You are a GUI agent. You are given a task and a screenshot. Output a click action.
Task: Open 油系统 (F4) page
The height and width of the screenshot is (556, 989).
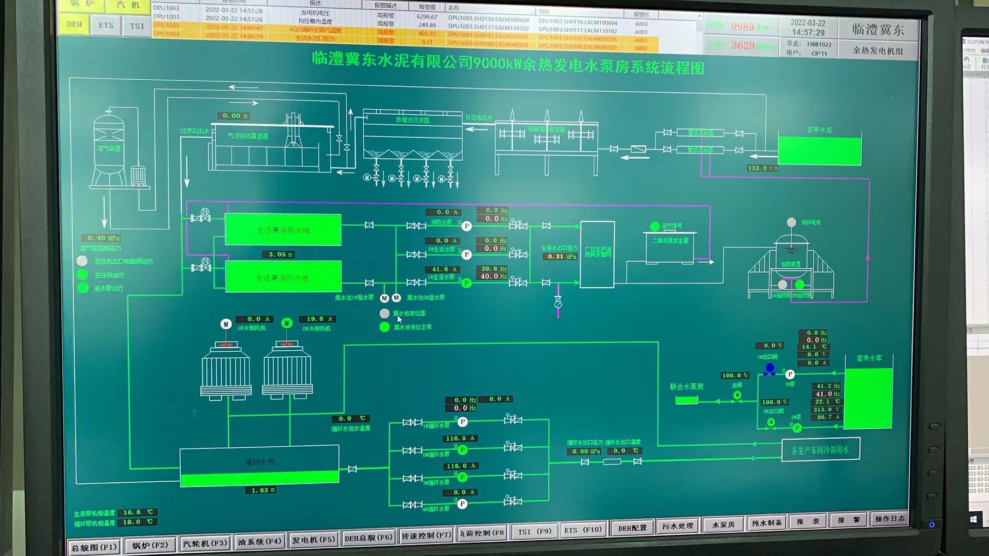pos(259,541)
